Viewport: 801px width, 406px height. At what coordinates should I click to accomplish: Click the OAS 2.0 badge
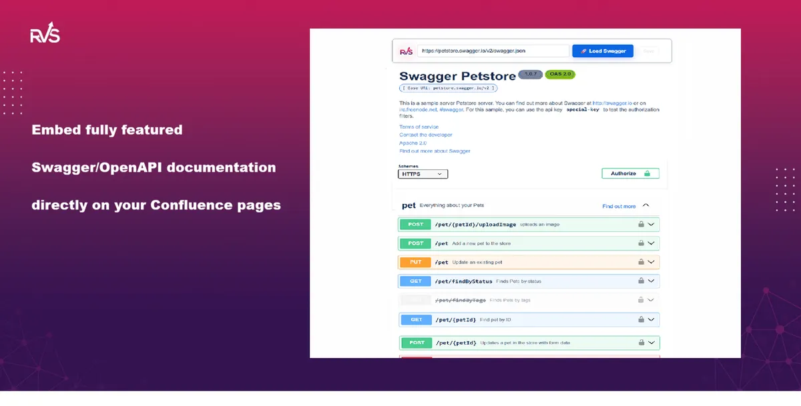click(x=560, y=74)
